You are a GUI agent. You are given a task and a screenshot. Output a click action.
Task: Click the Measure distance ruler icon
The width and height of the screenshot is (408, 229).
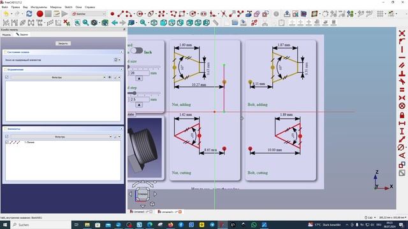(x=215, y=23)
